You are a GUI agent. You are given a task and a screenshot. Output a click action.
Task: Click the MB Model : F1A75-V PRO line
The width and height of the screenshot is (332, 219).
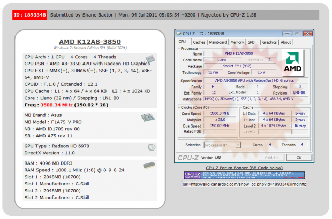pos(53,122)
